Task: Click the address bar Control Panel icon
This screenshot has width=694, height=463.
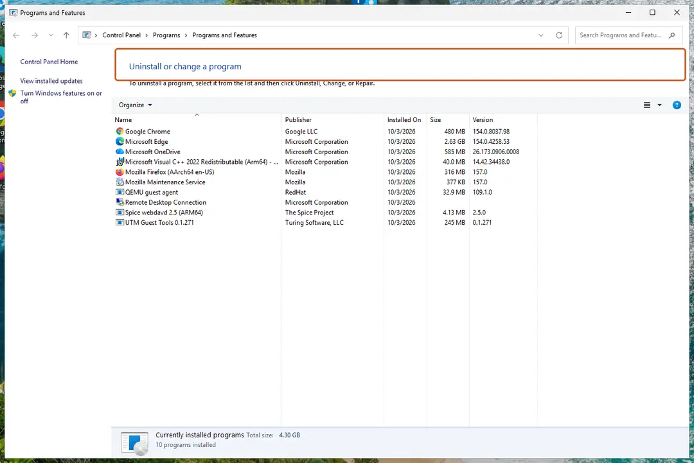Action: [x=87, y=35]
